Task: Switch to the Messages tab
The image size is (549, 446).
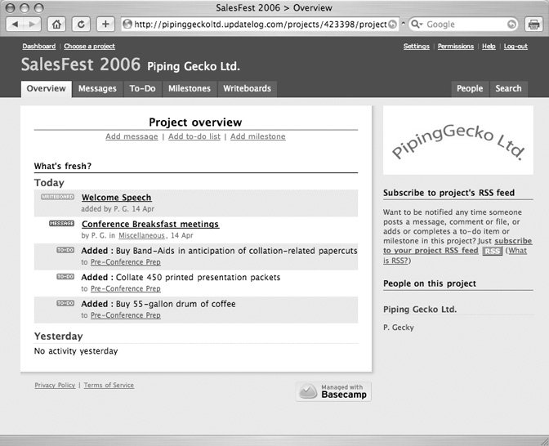Action: click(97, 88)
